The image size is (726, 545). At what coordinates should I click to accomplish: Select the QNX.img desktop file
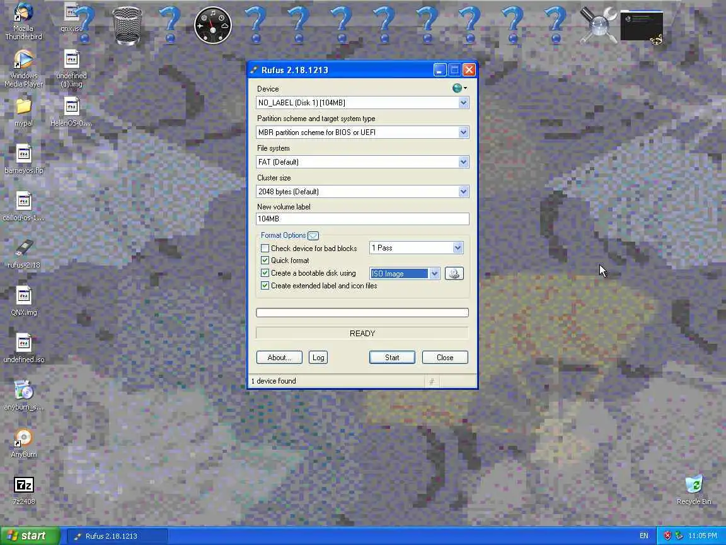click(23, 302)
